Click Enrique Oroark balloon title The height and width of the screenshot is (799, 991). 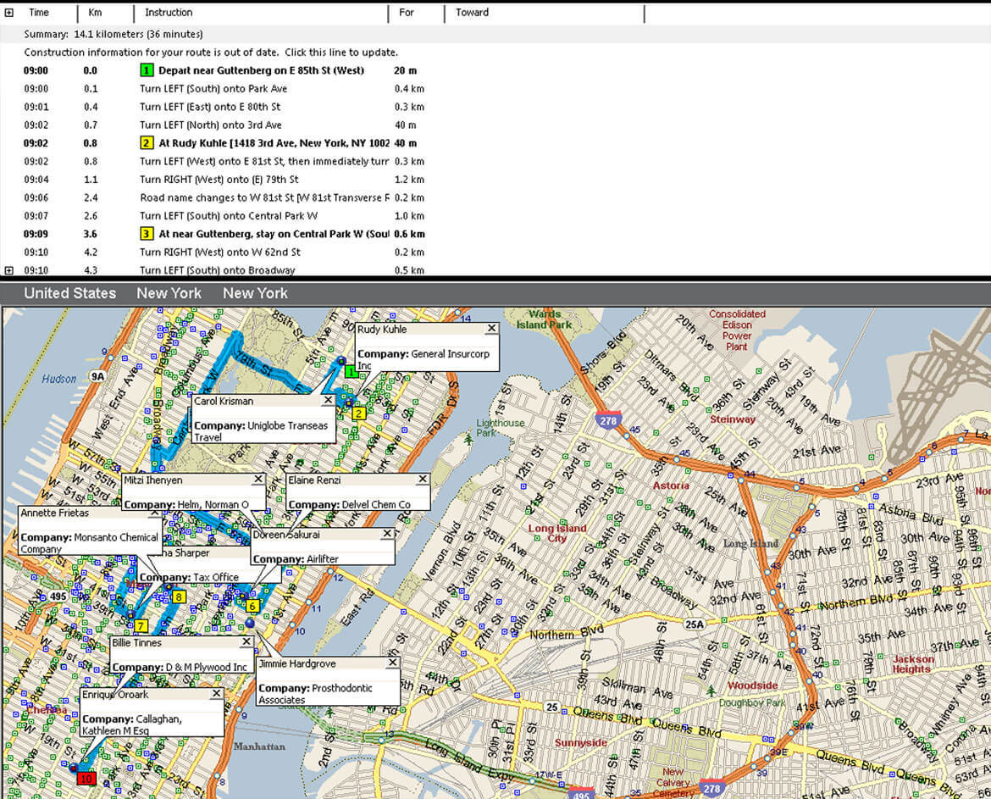click(116, 694)
